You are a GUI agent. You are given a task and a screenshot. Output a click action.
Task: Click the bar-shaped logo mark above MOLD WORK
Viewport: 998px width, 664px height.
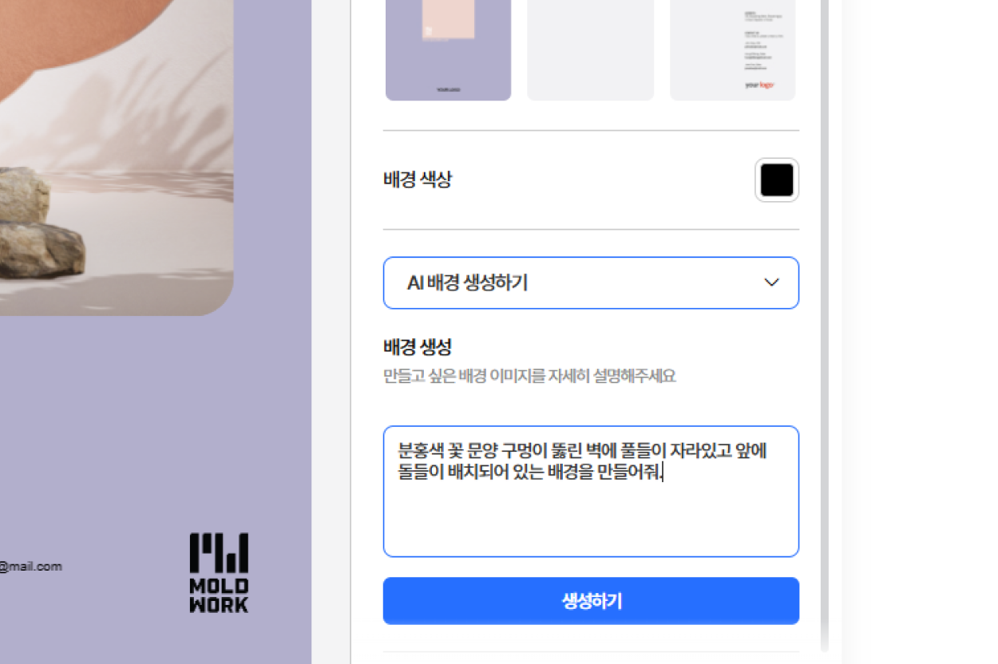pyautogui.click(x=219, y=553)
